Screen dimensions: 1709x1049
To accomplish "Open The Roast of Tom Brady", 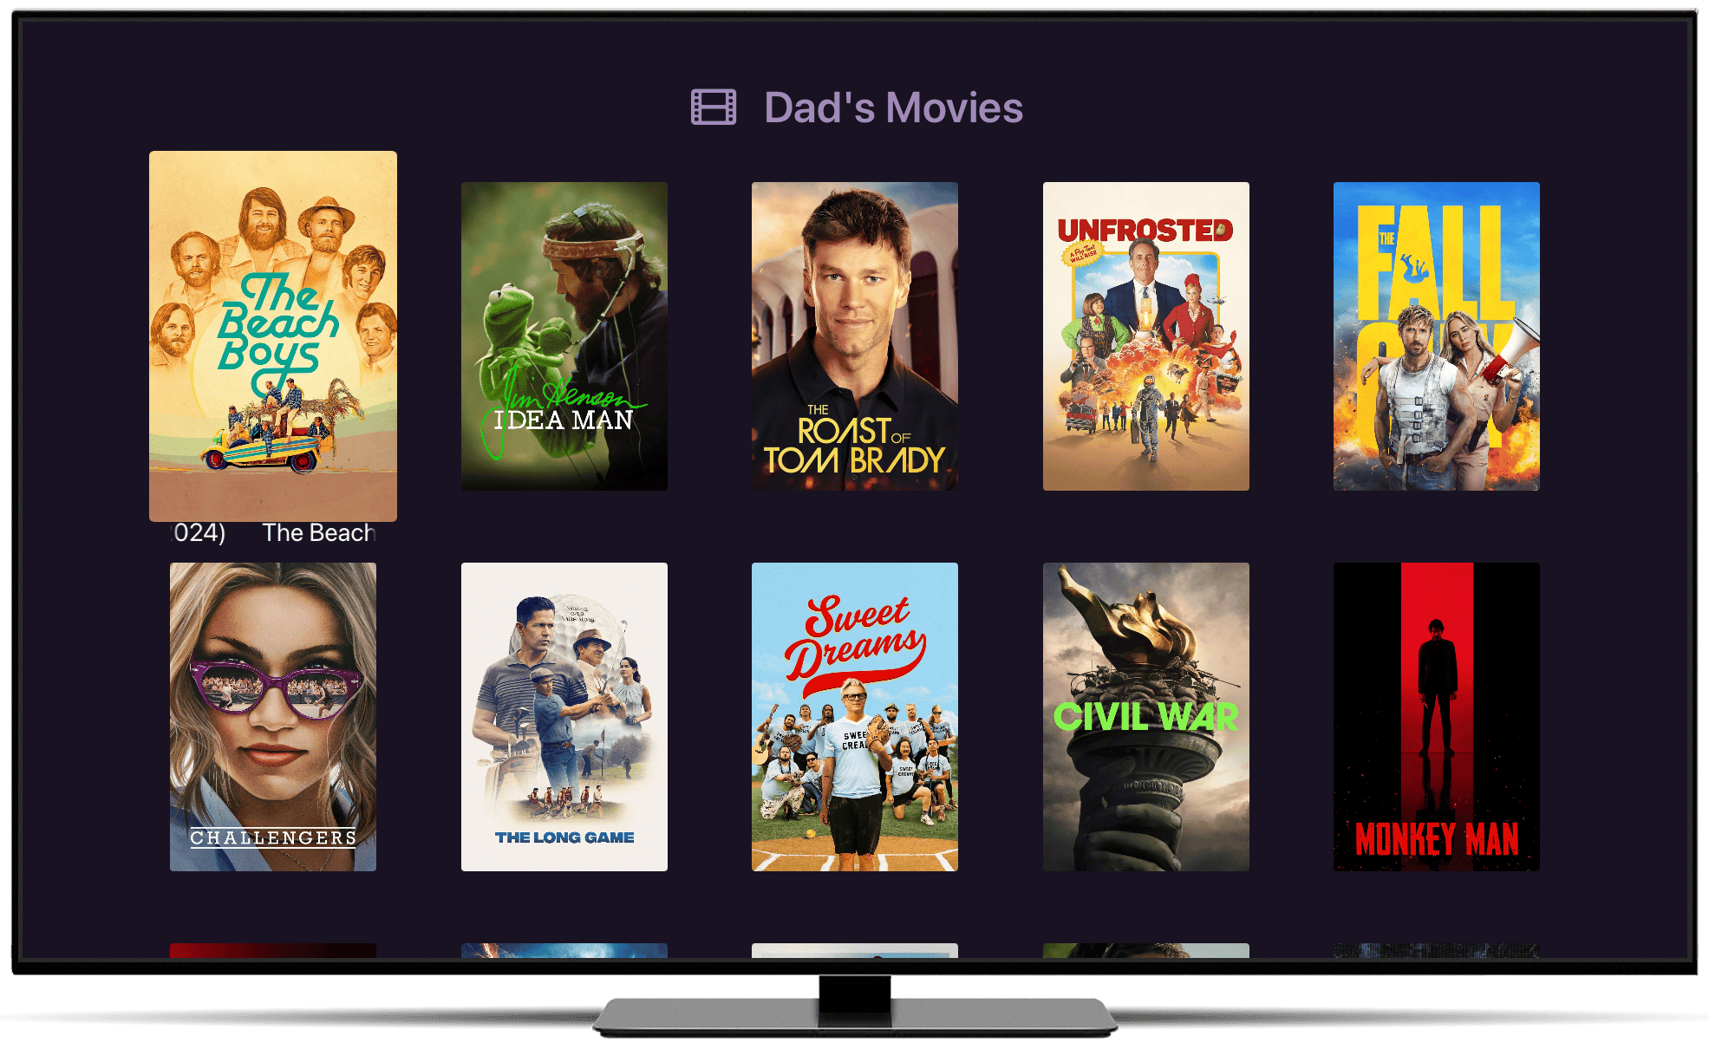I will (x=855, y=336).
